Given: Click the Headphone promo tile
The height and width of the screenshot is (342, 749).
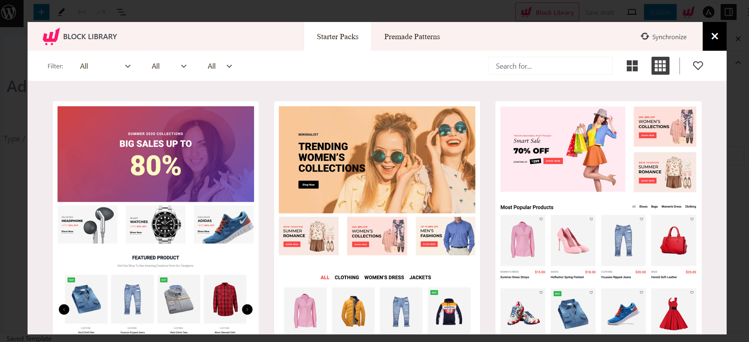Looking at the screenshot, I should click(87, 225).
